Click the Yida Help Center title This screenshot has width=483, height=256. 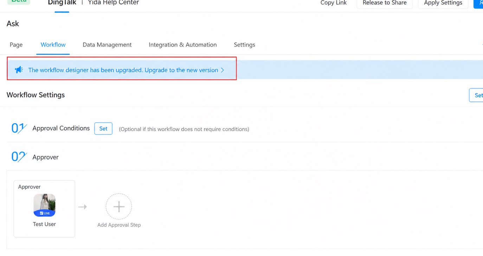(x=114, y=3)
